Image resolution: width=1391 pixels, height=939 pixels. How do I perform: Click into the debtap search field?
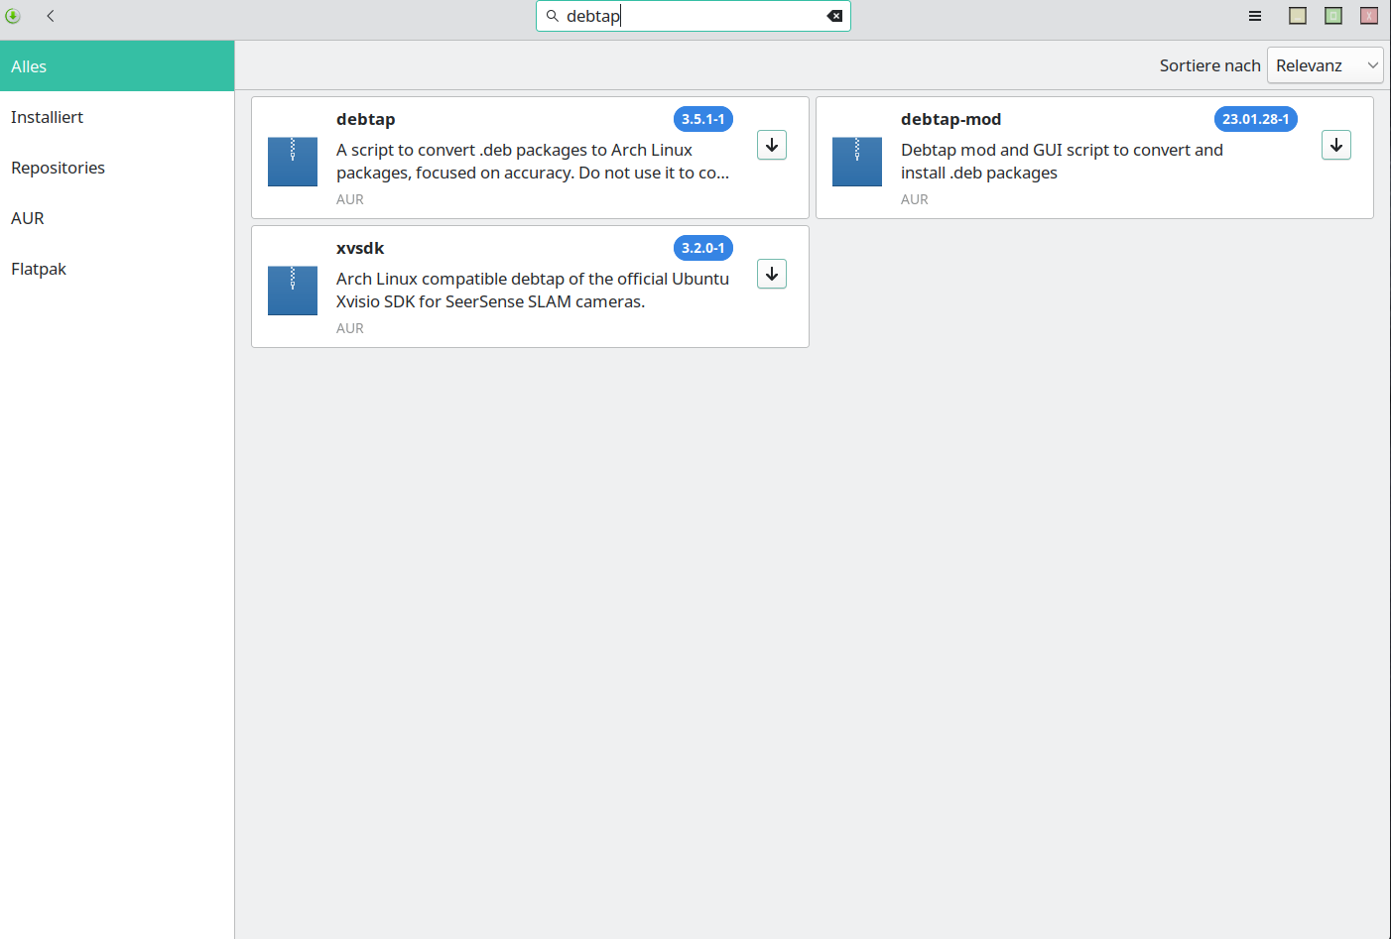pyautogui.click(x=695, y=16)
